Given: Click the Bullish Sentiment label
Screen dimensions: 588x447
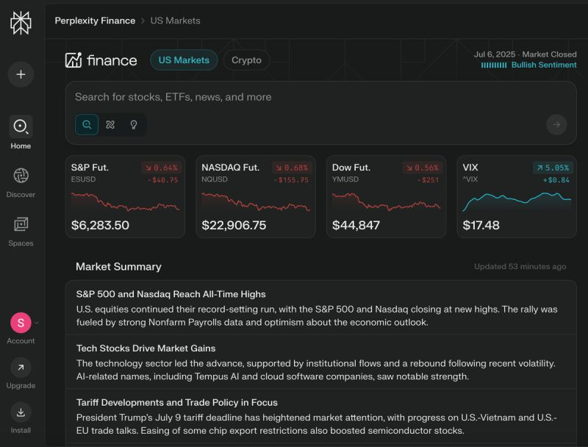Looking at the screenshot, I should tap(544, 65).
